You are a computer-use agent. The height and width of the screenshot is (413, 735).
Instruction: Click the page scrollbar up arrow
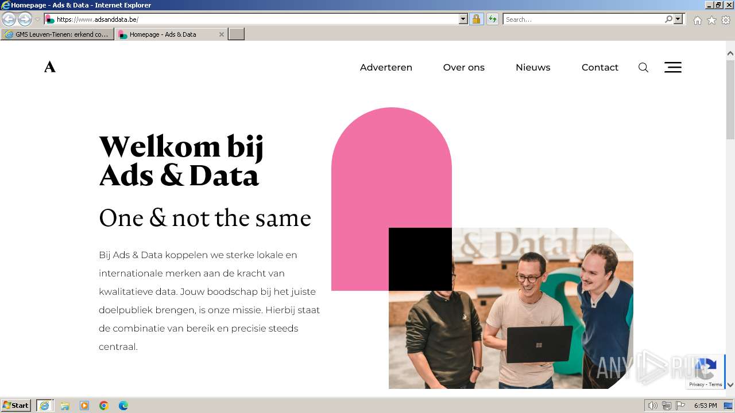pyautogui.click(x=730, y=53)
